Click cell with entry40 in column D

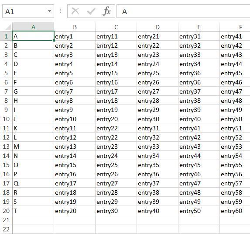[158, 210]
